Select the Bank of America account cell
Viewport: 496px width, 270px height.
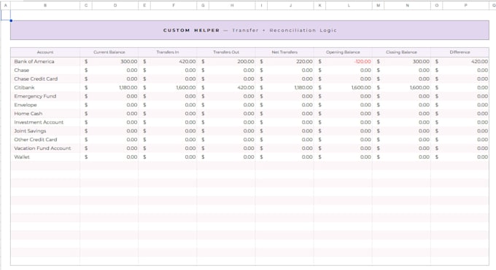click(45, 62)
